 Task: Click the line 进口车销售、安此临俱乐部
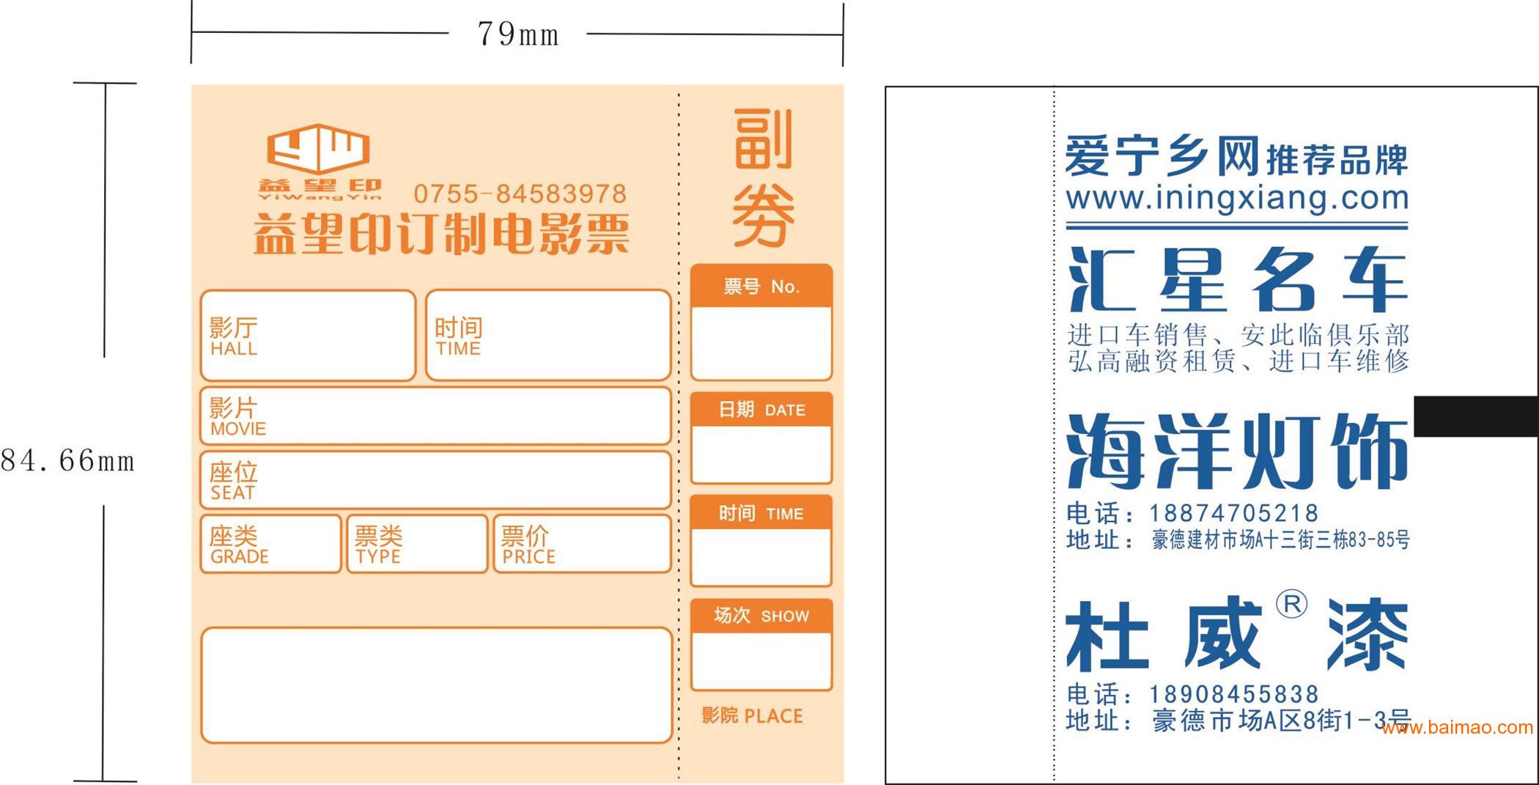[x=1238, y=336]
